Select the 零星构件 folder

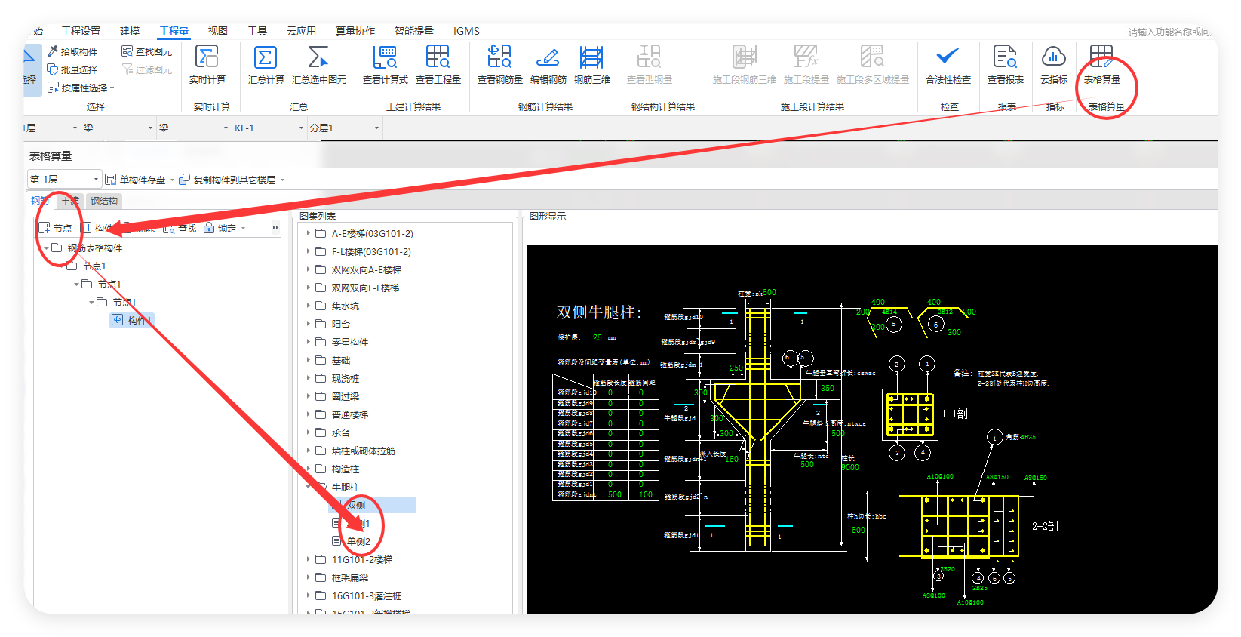click(x=342, y=342)
